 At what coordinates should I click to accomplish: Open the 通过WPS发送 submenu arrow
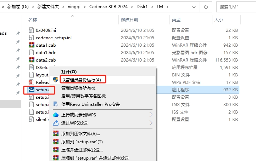pos(151,123)
